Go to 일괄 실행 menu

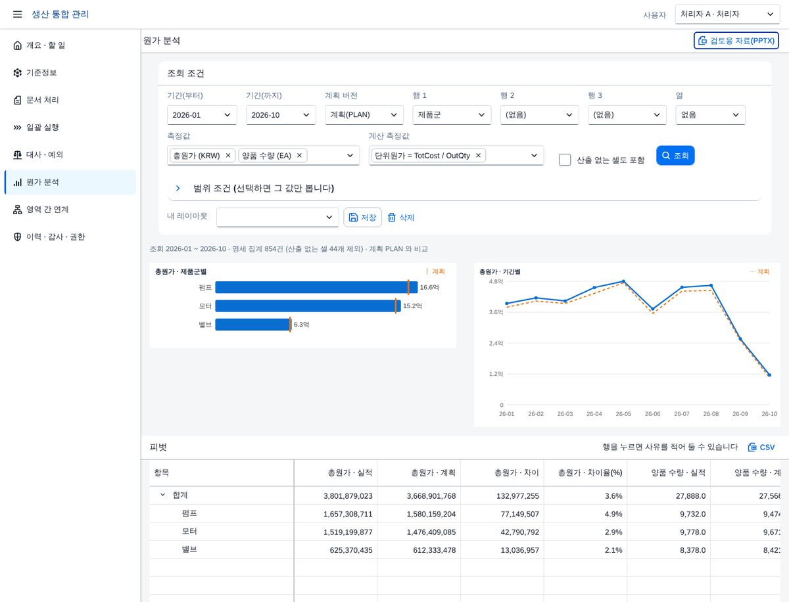coord(70,127)
